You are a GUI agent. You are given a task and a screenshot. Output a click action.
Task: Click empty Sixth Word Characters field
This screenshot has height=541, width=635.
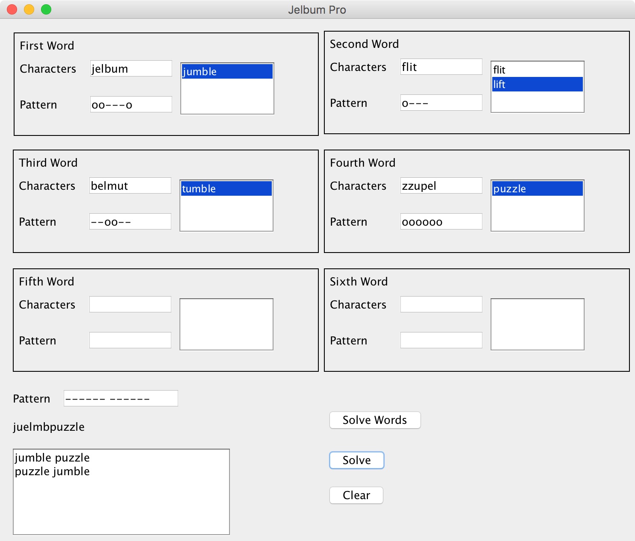point(441,305)
